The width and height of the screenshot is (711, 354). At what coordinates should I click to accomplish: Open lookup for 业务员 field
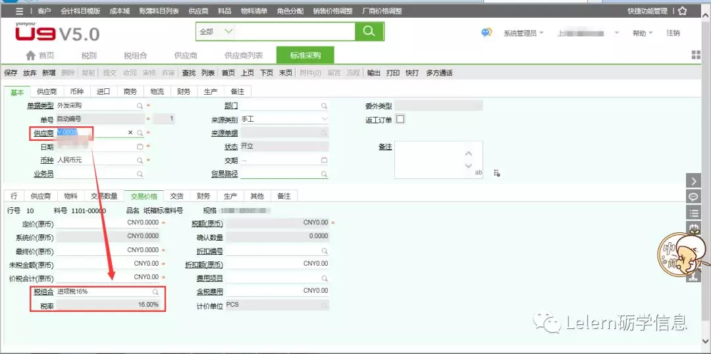tap(140, 174)
